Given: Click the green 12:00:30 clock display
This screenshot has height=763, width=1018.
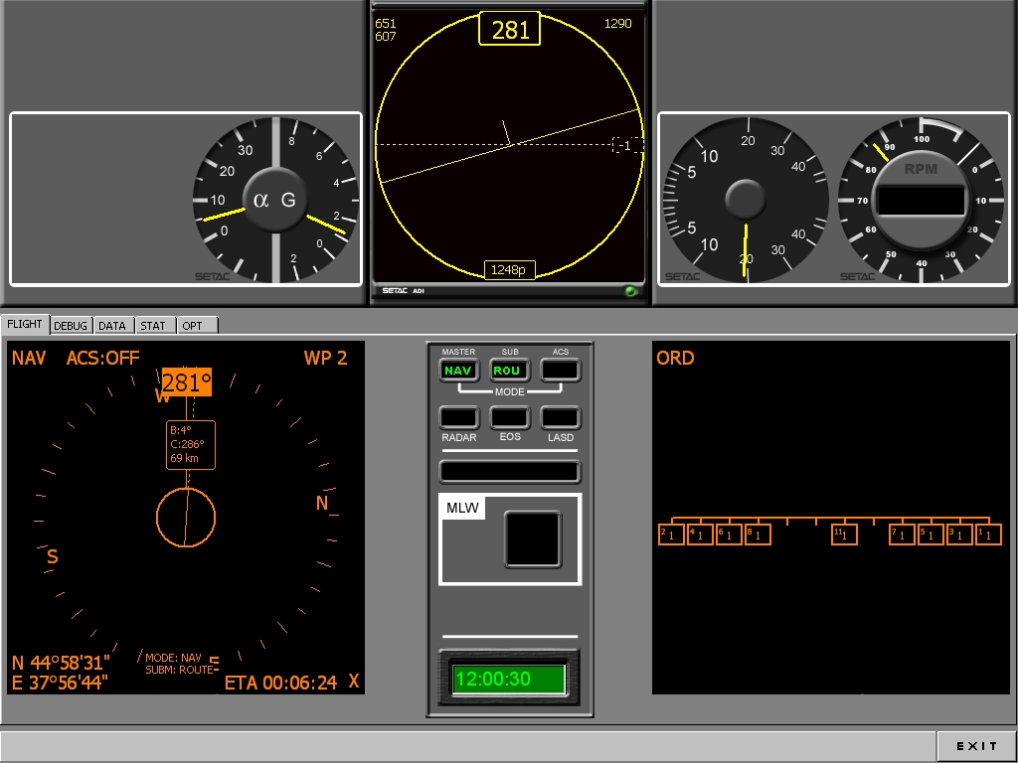Looking at the screenshot, I should [x=508, y=680].
